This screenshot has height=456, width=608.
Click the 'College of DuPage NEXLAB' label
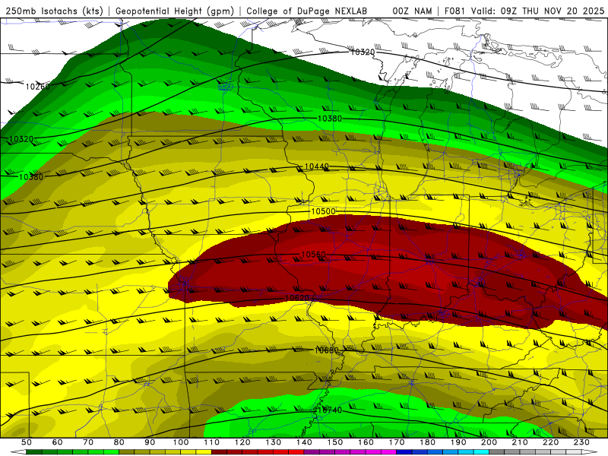(x=306, y=11)
